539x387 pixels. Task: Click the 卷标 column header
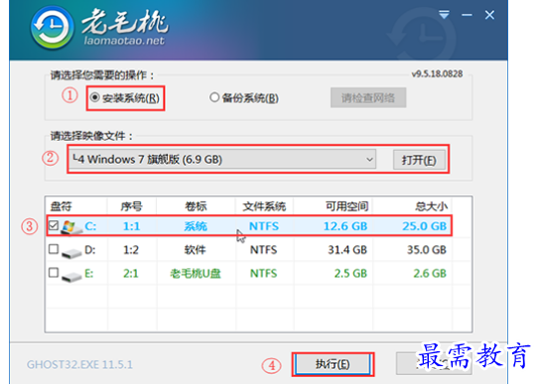196,206
